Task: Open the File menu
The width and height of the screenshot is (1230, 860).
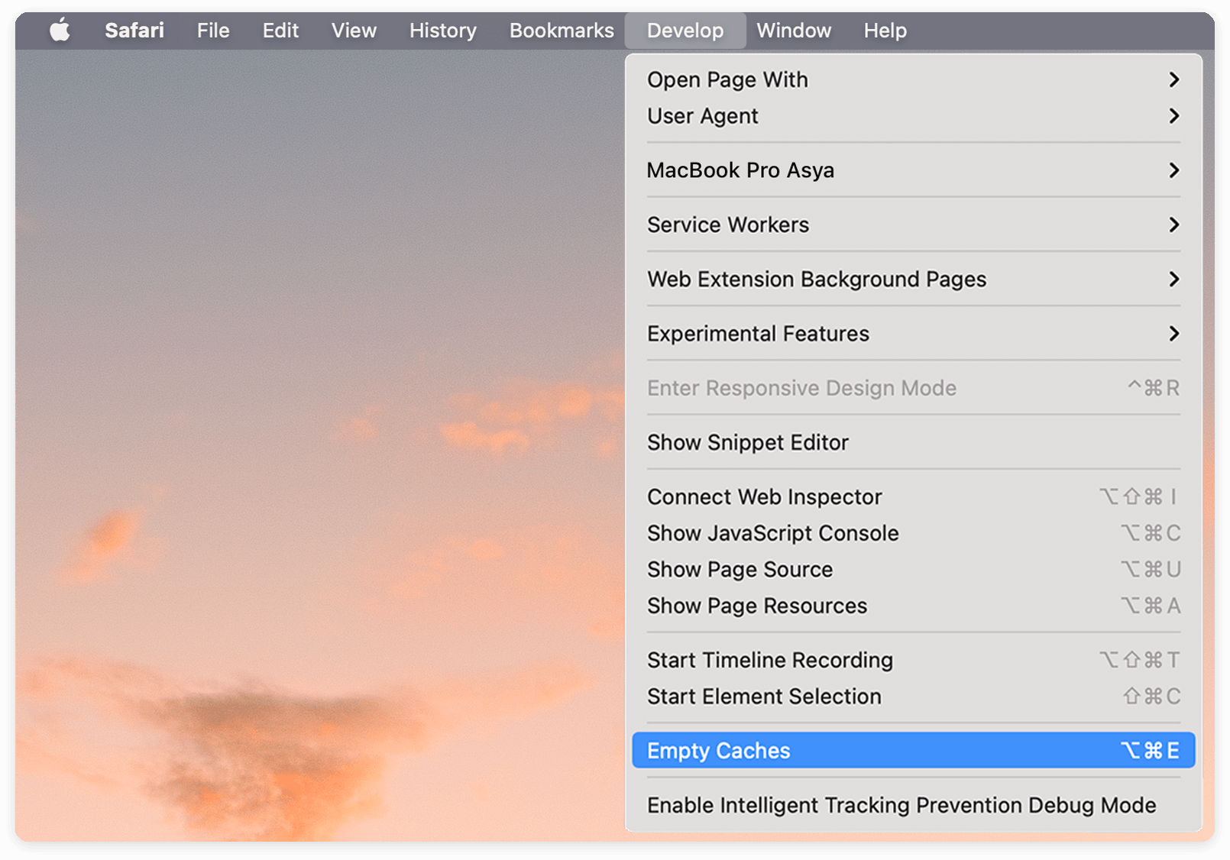Action: click(213, 31)
